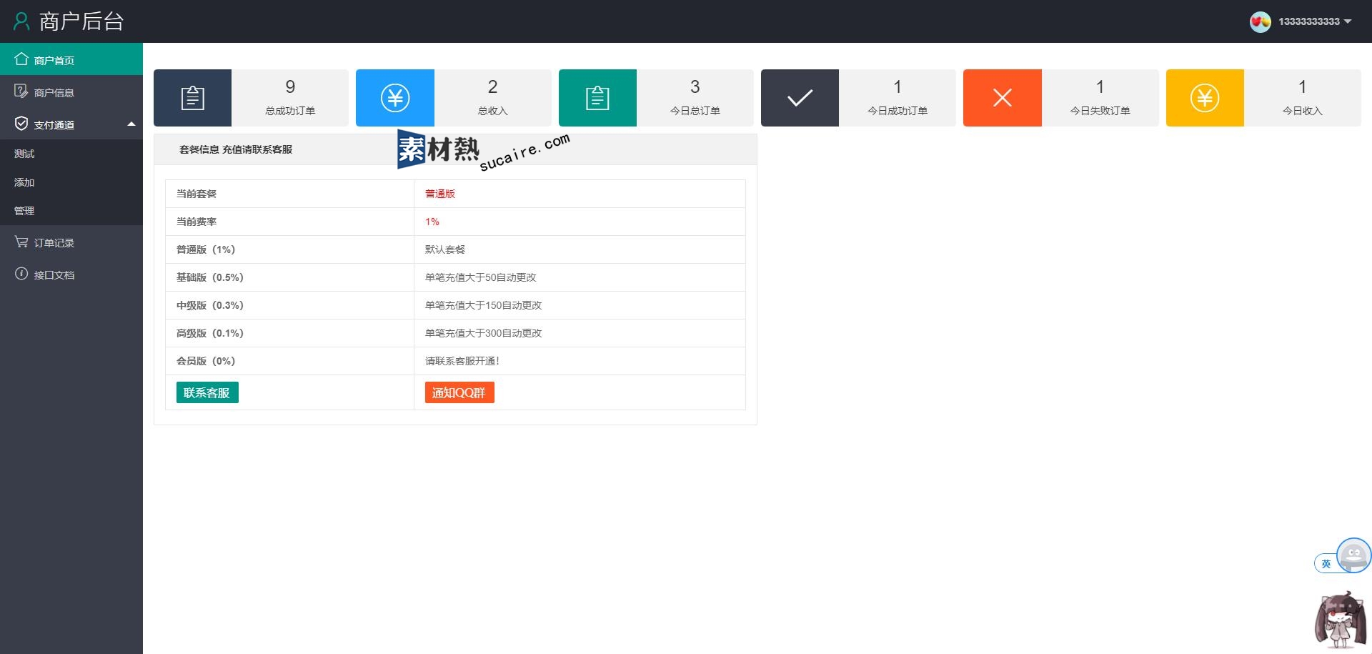Click the red 1% rate value
The image size is (1372, 654).
pyautogui.click(x=432, y=222)
